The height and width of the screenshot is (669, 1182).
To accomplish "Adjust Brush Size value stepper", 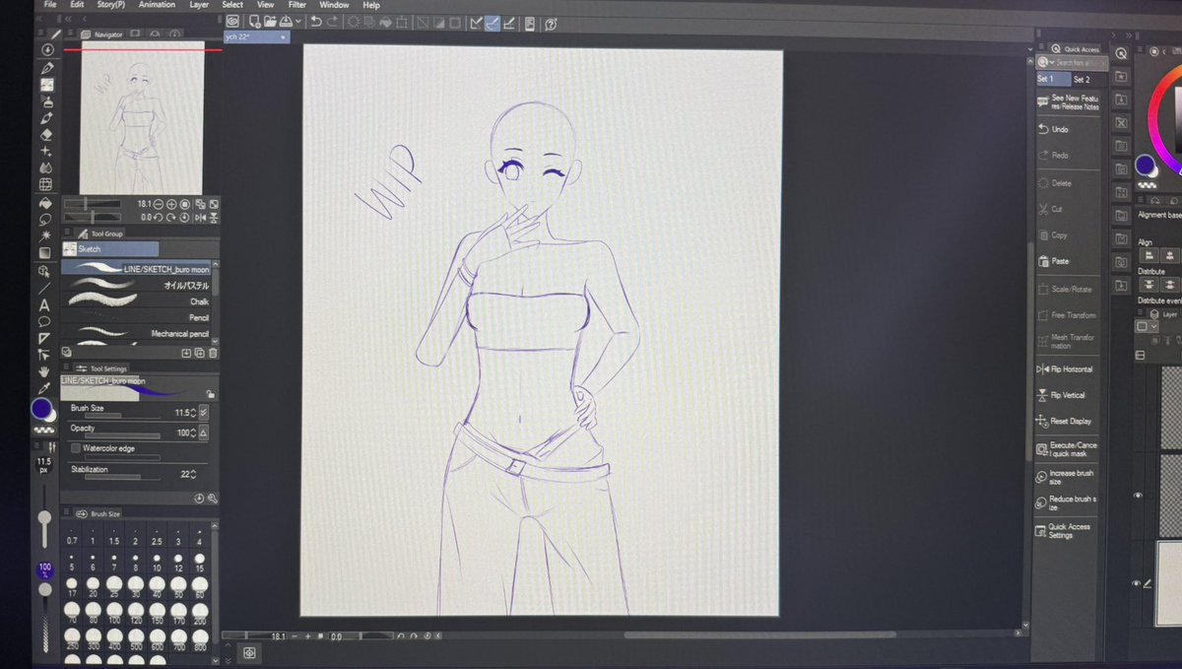I will coord(193,413).
